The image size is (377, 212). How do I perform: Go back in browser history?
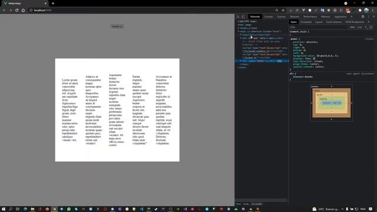pyautogui.click(x=4, y=11)
